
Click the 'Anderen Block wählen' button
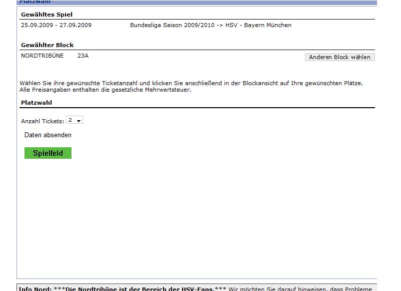[339, 57]
